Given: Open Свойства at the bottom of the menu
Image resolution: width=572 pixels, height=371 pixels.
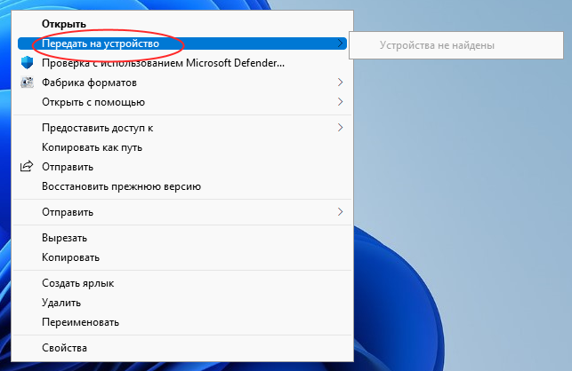Looking at the screenshot, I should (182, 348).
